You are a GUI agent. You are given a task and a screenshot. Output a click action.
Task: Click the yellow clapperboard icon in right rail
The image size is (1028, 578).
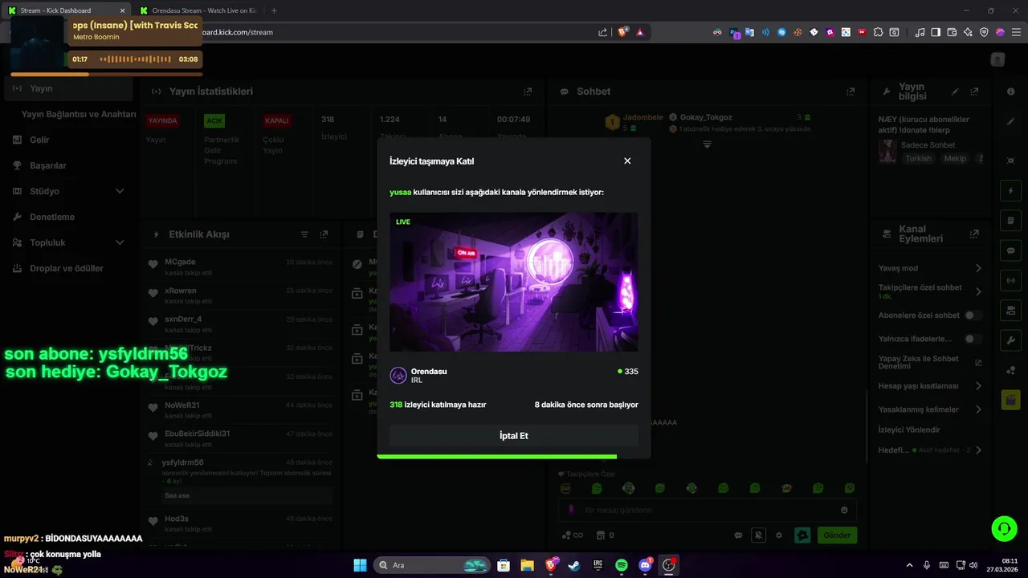point(1010,399)
